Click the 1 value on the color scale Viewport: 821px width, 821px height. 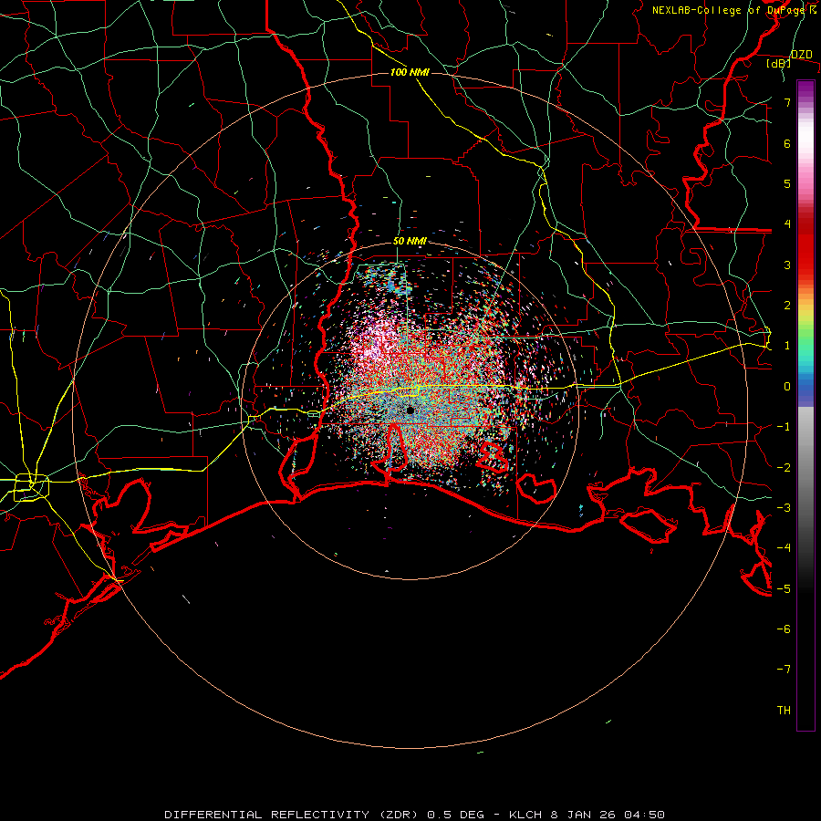click(787, 346)
